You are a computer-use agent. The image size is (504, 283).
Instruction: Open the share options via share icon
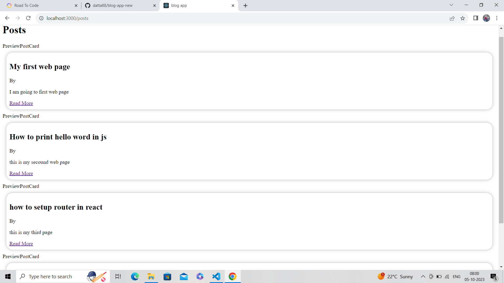coord(452,18)
